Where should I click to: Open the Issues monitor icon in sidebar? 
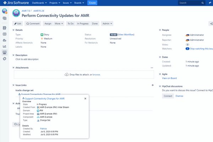coord(5,53)
